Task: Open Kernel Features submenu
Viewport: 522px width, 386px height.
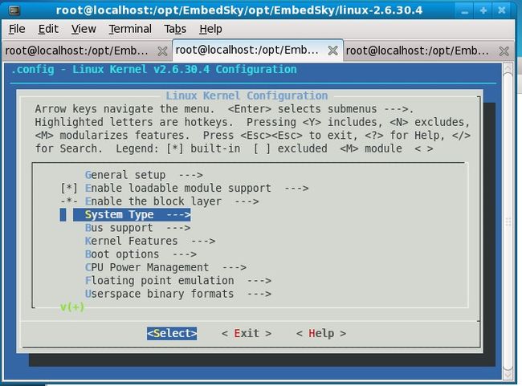Action: (x=150, y=241)
